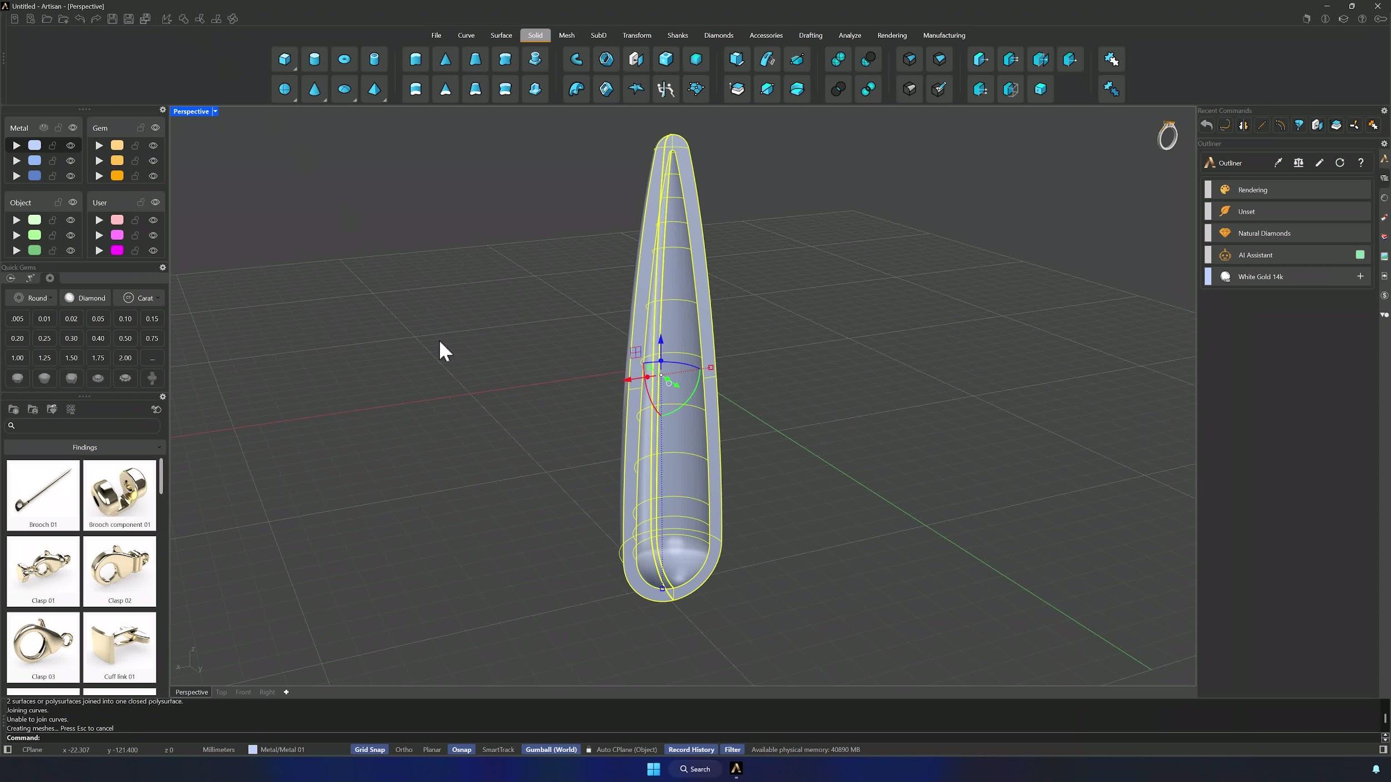
Task: Select the Cylinder solid tool
Action: coord(314,59)
